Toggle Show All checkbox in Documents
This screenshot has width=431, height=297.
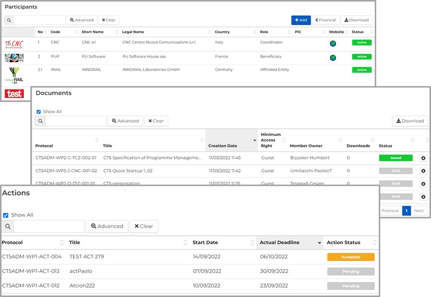39,112
